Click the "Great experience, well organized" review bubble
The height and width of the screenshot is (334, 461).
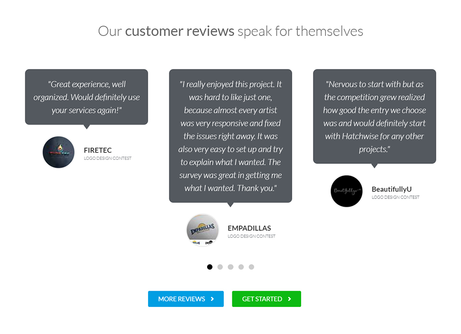coord(86,97)
